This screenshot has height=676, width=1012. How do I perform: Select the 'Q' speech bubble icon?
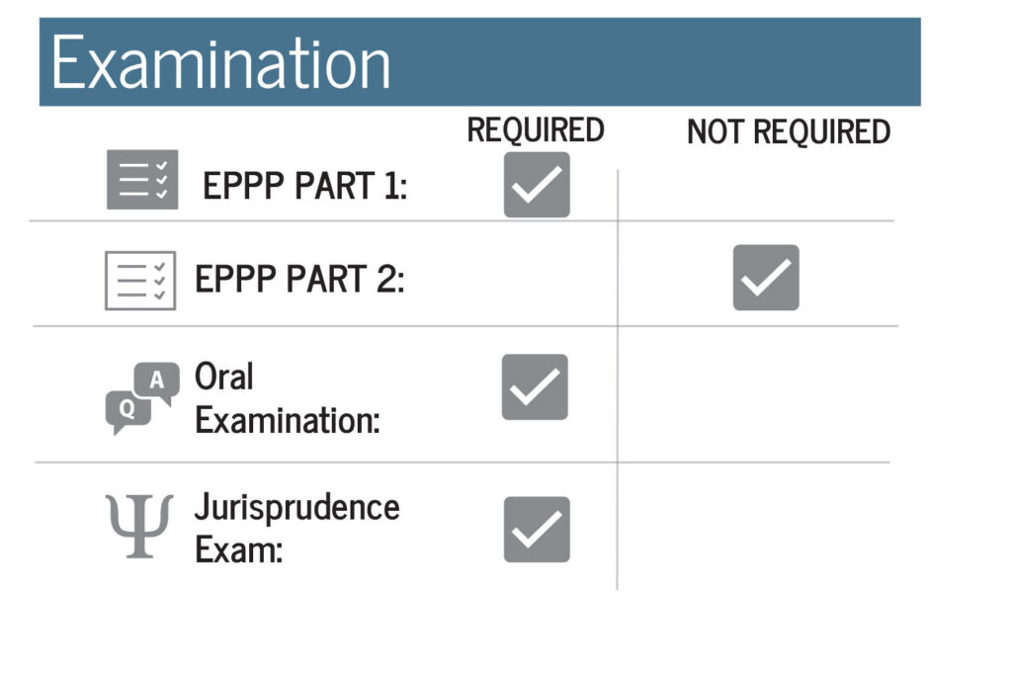pos(127,412)
